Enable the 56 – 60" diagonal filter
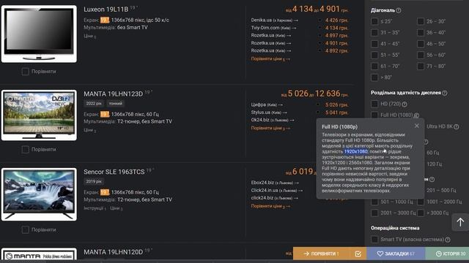469x263 pixels. [x=421, y=56]
